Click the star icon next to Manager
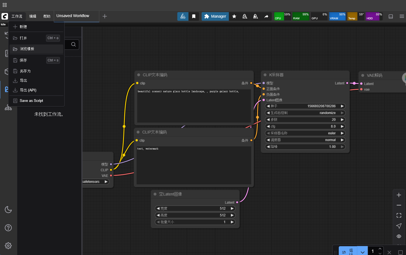 point(234,16)
